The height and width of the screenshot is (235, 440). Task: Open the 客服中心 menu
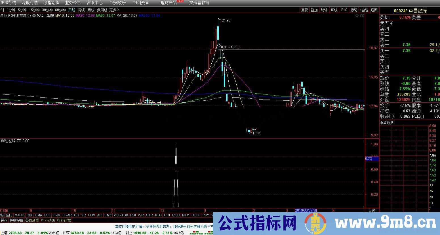[94, 3]
